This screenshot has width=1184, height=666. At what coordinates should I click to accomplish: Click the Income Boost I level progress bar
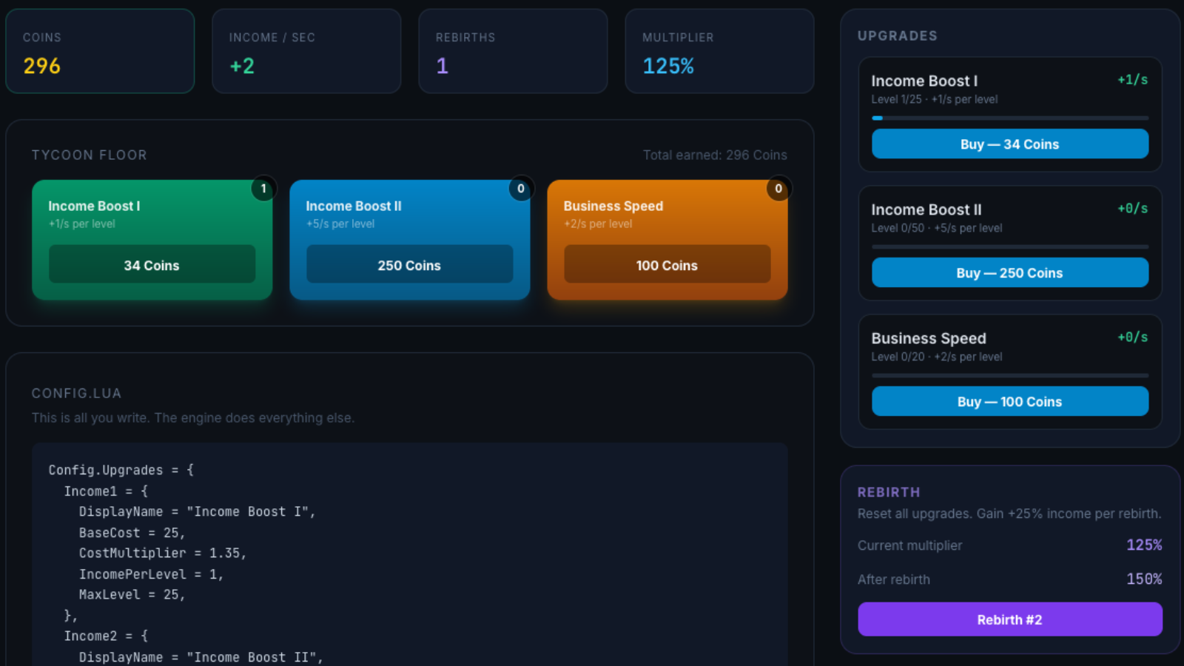(1010, 118)
